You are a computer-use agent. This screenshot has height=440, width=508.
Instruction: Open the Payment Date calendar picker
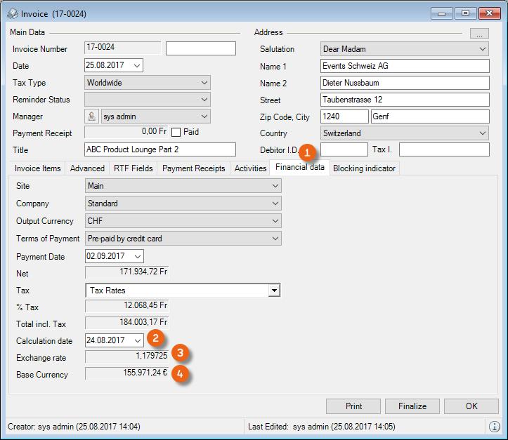(136, 256)
